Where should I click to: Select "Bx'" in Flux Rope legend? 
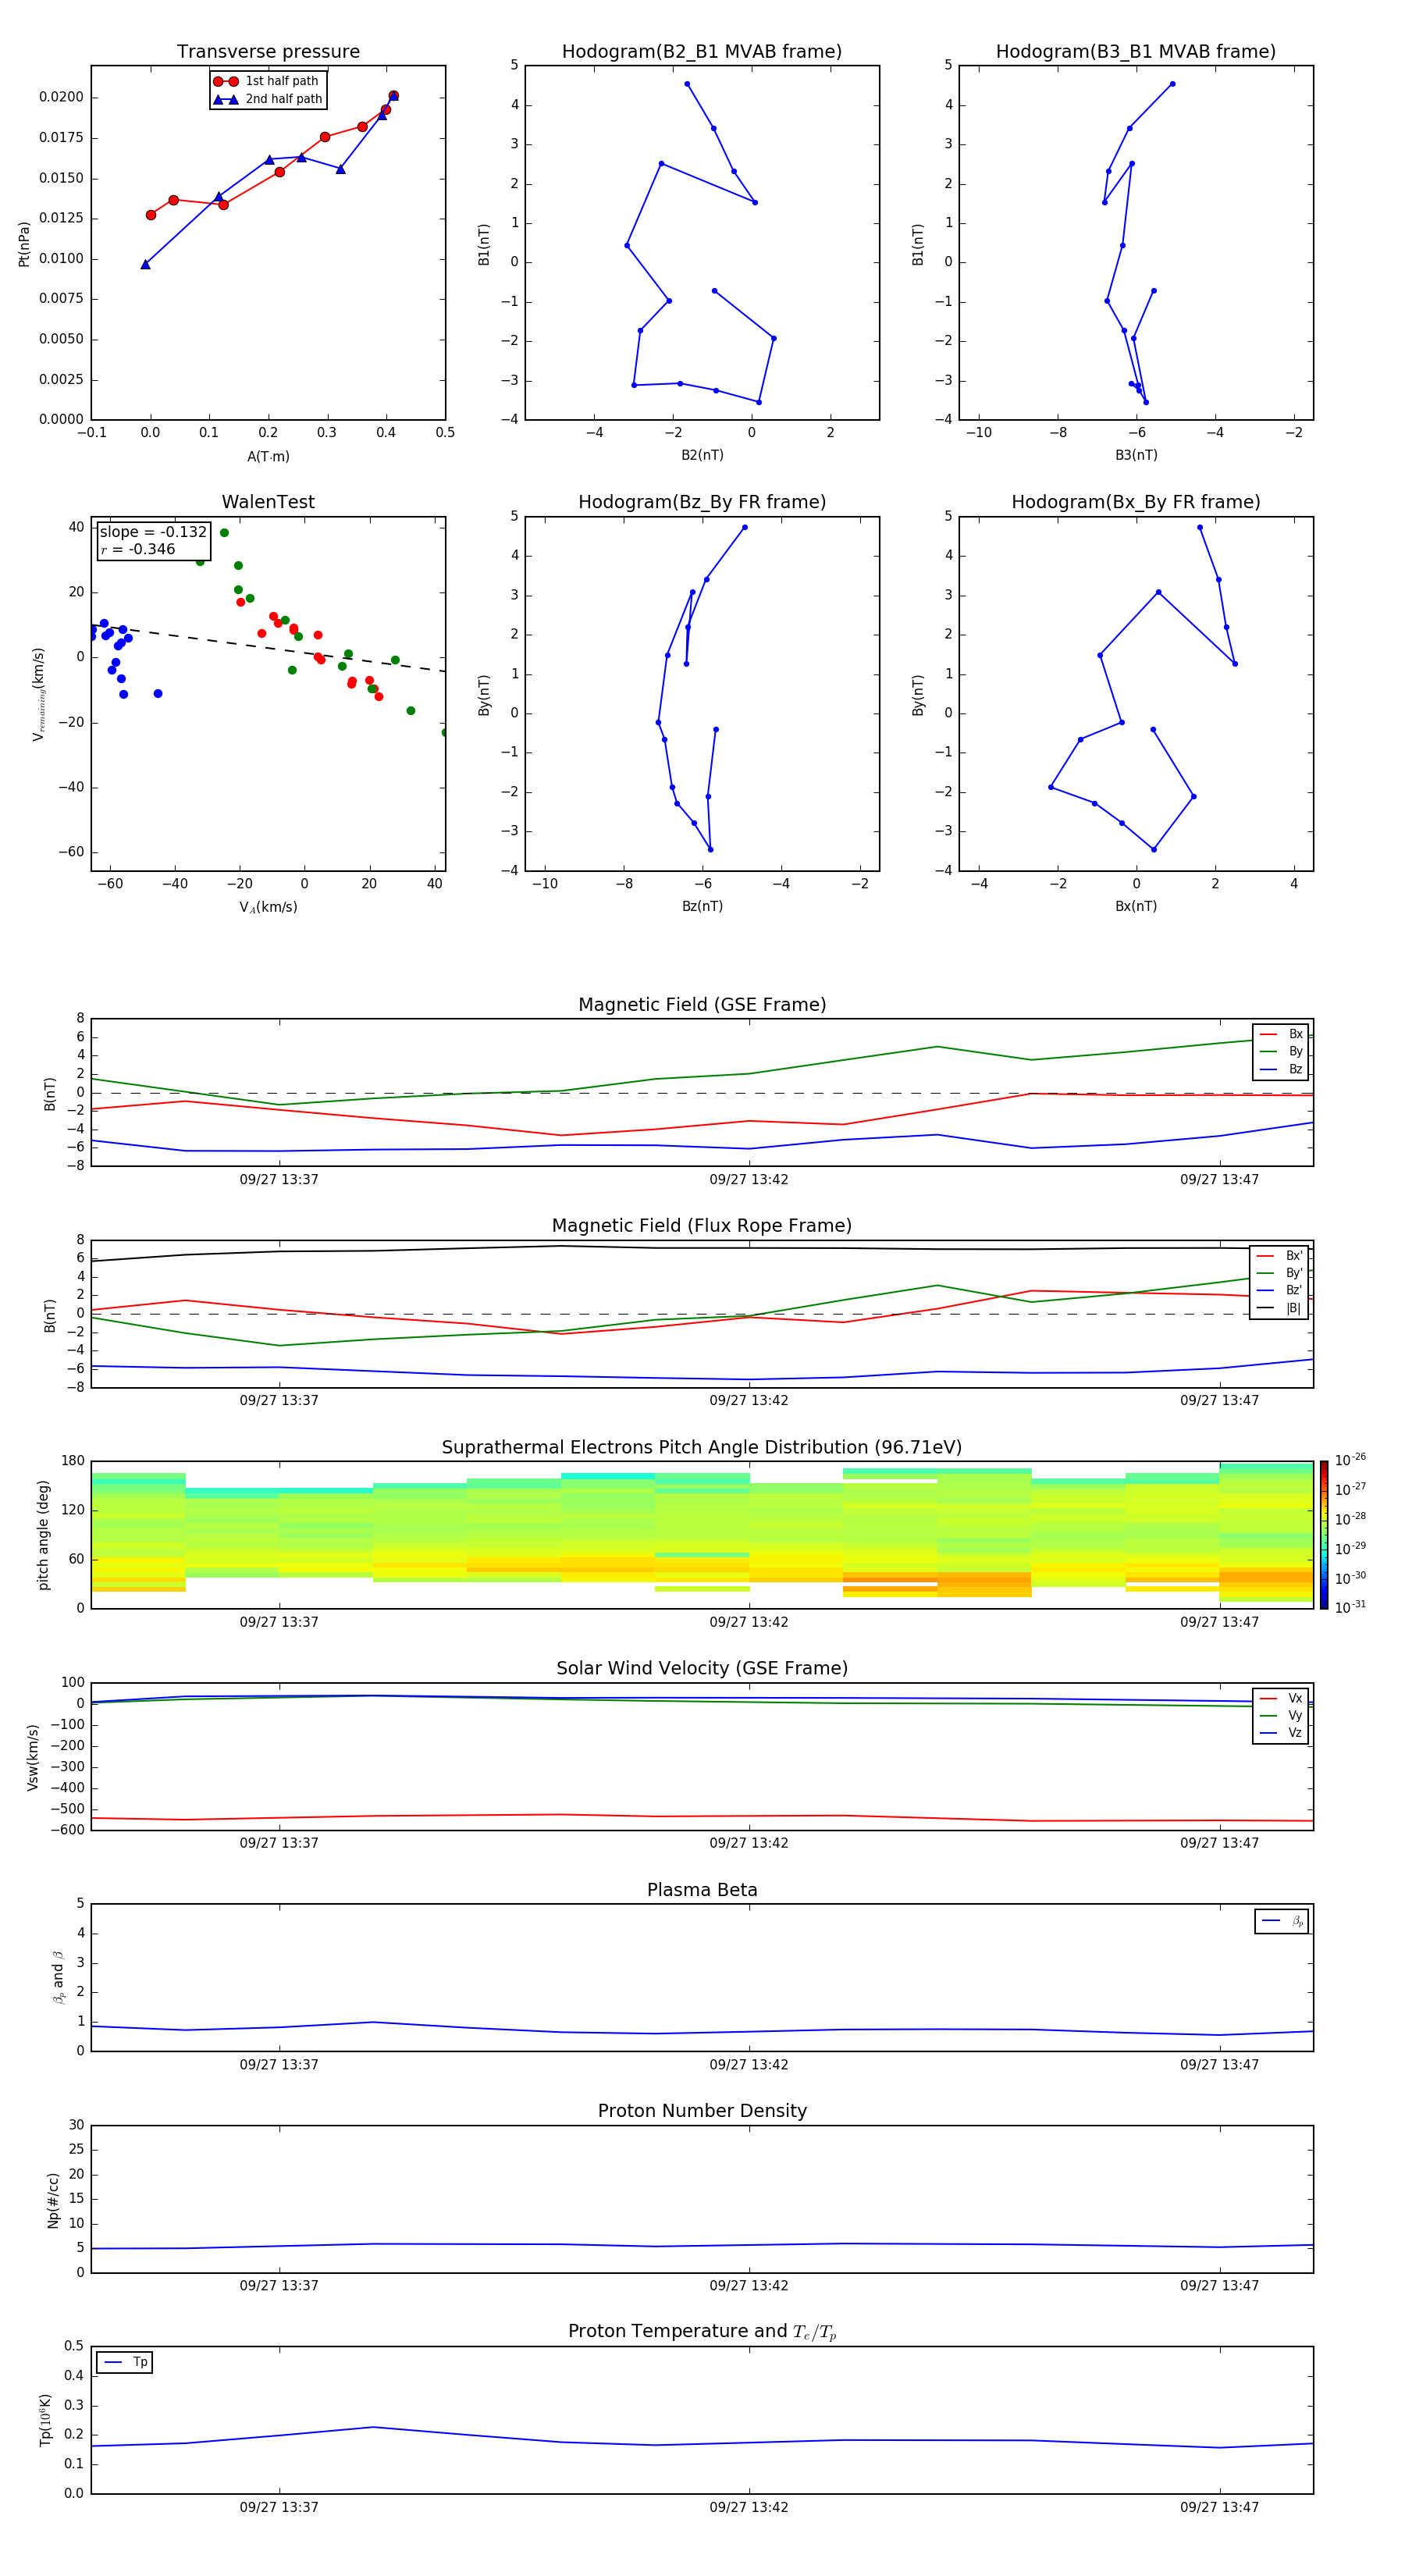[x=1279, y=1256]
